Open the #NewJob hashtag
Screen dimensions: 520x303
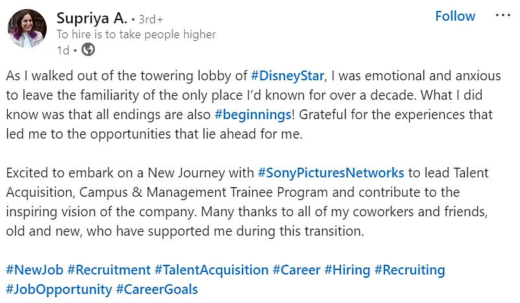click(34, 270)
